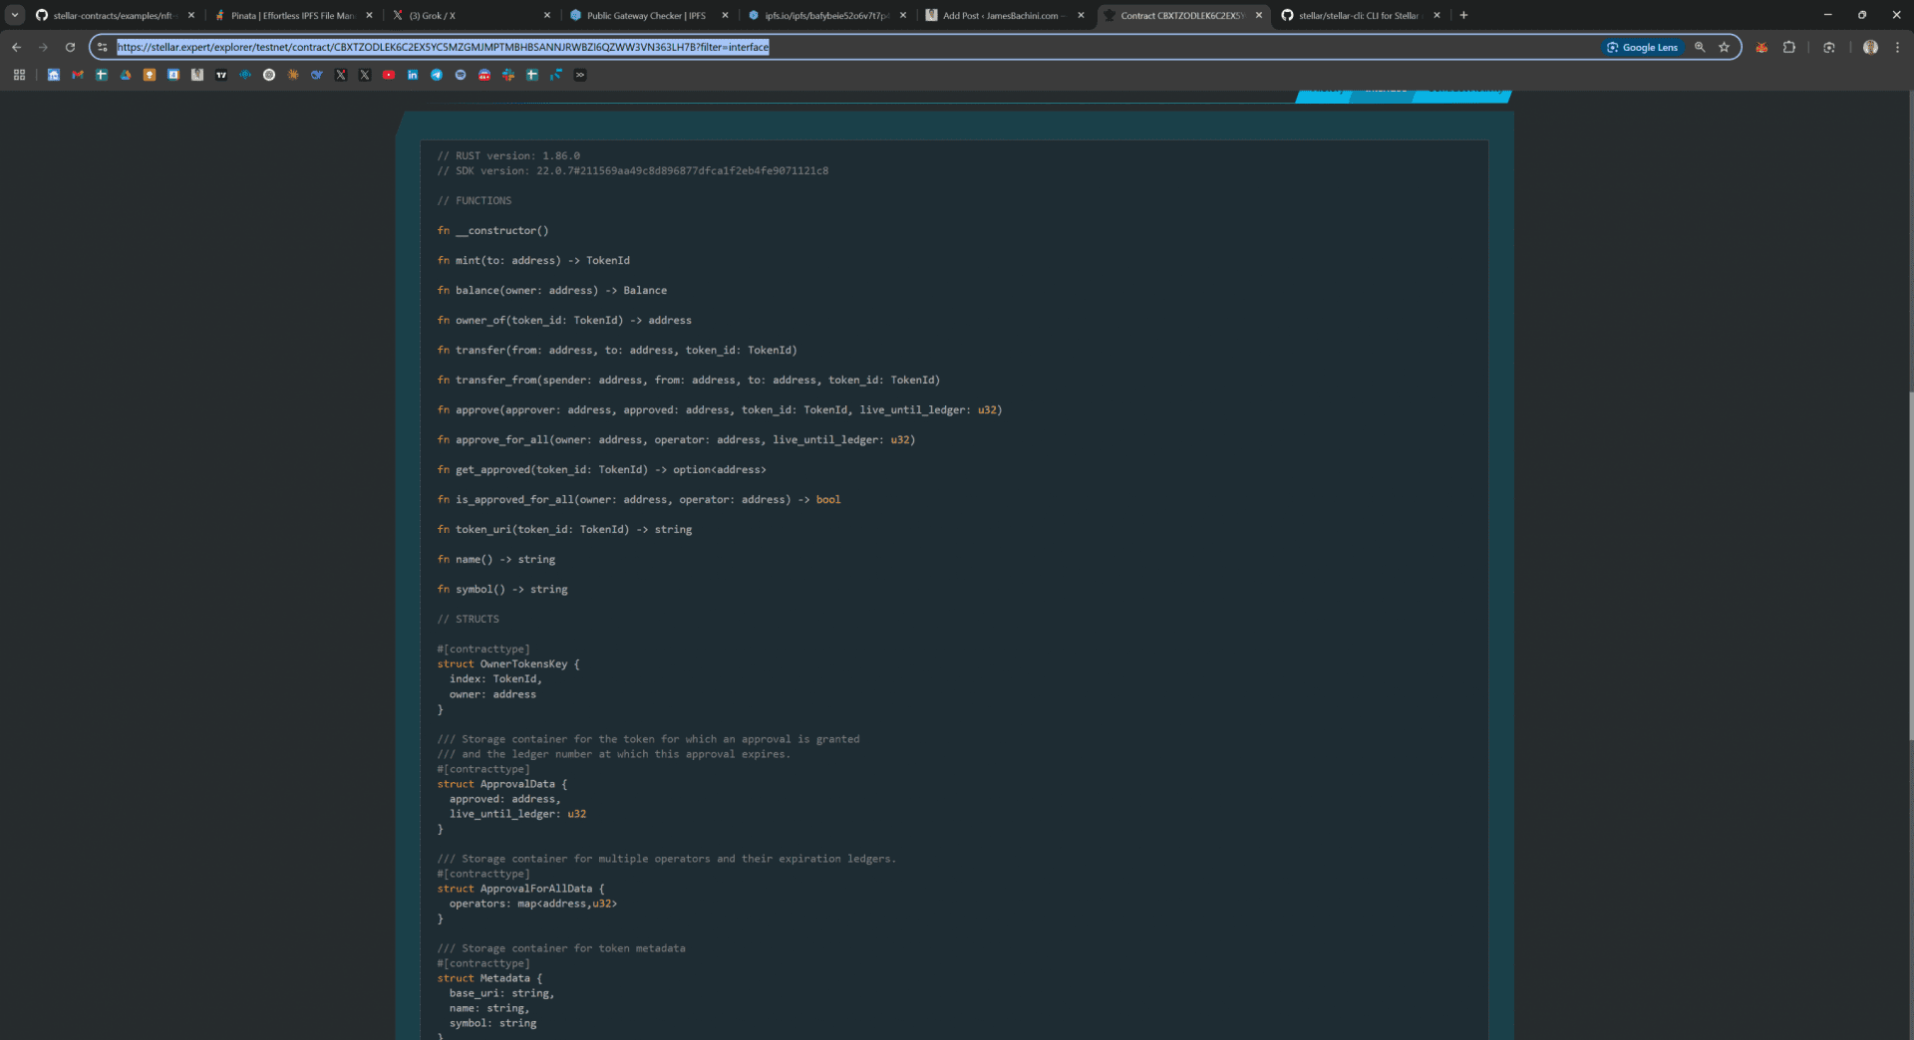Open the LinkedIn bookmark

pyautogui.click(x=413, y=75)
